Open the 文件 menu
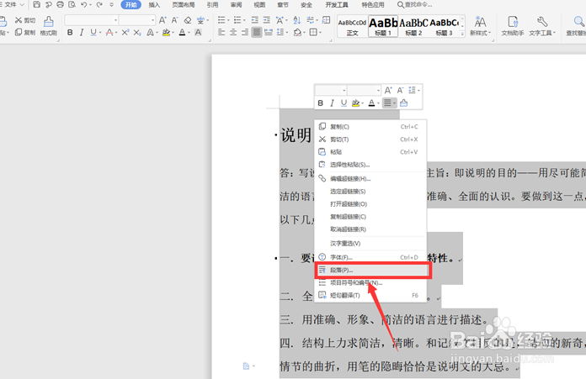 coord(13,4)
